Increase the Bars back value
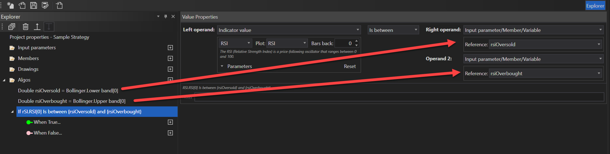 356,41
